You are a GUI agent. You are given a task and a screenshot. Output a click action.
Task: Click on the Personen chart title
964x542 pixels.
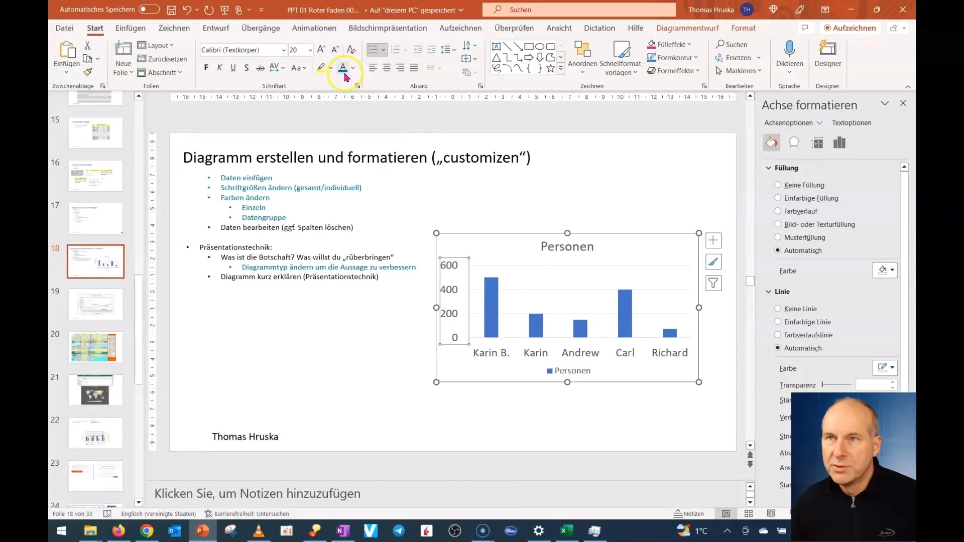(x=567, y=245)
